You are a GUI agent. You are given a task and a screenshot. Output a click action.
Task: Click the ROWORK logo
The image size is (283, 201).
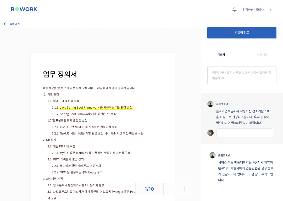click(24, 9)
